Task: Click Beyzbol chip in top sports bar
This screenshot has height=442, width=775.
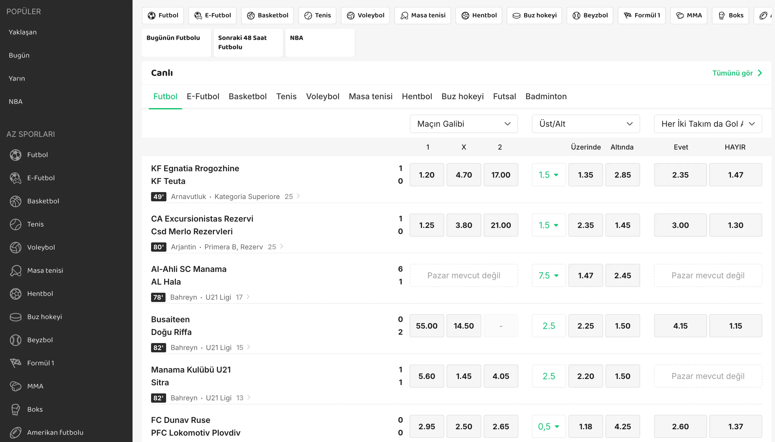Action: tap(589, 15)
